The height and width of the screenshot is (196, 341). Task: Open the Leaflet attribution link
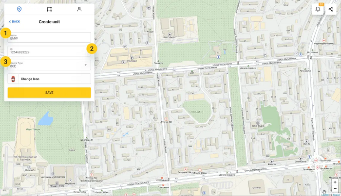click(x=324, y=194)
